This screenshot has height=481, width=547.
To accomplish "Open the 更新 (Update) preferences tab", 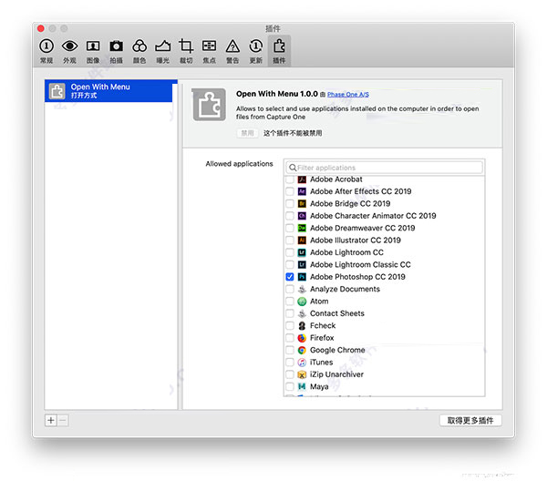I will click(255, 51).
